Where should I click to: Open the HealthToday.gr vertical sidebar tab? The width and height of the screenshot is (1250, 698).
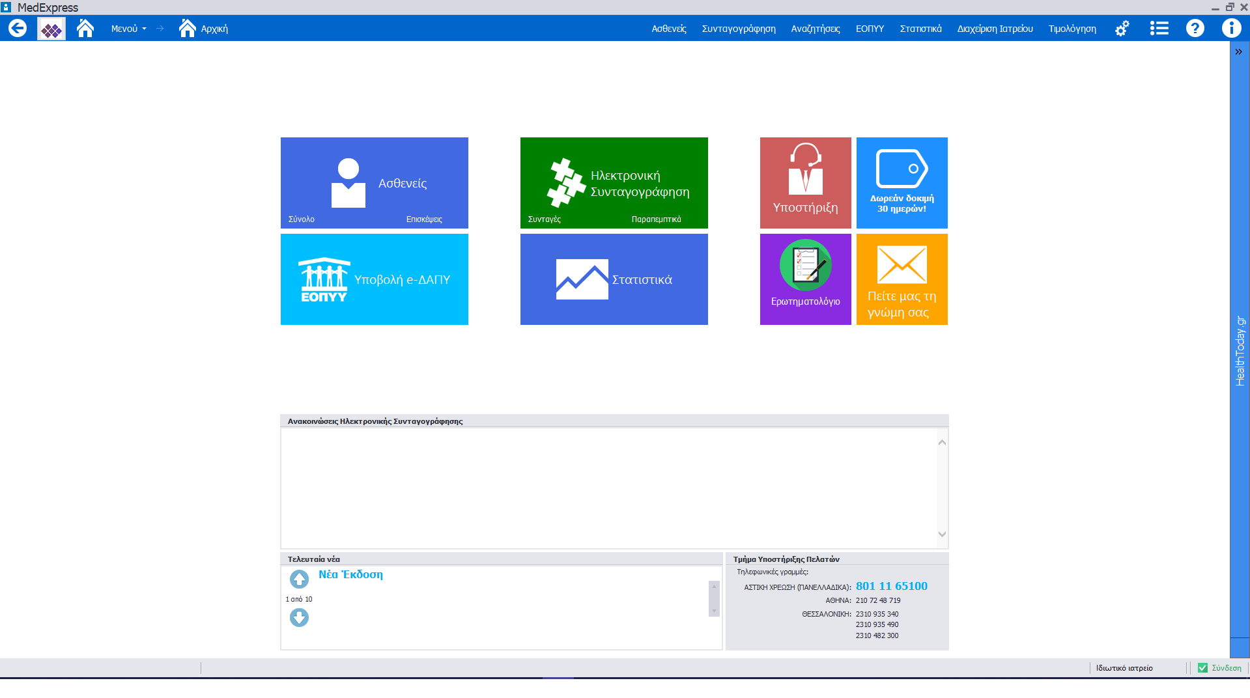coord(1240,350)
